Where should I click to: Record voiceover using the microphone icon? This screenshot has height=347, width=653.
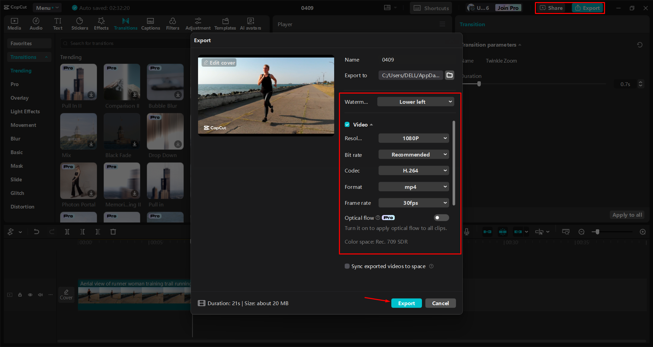coord(466,232)
